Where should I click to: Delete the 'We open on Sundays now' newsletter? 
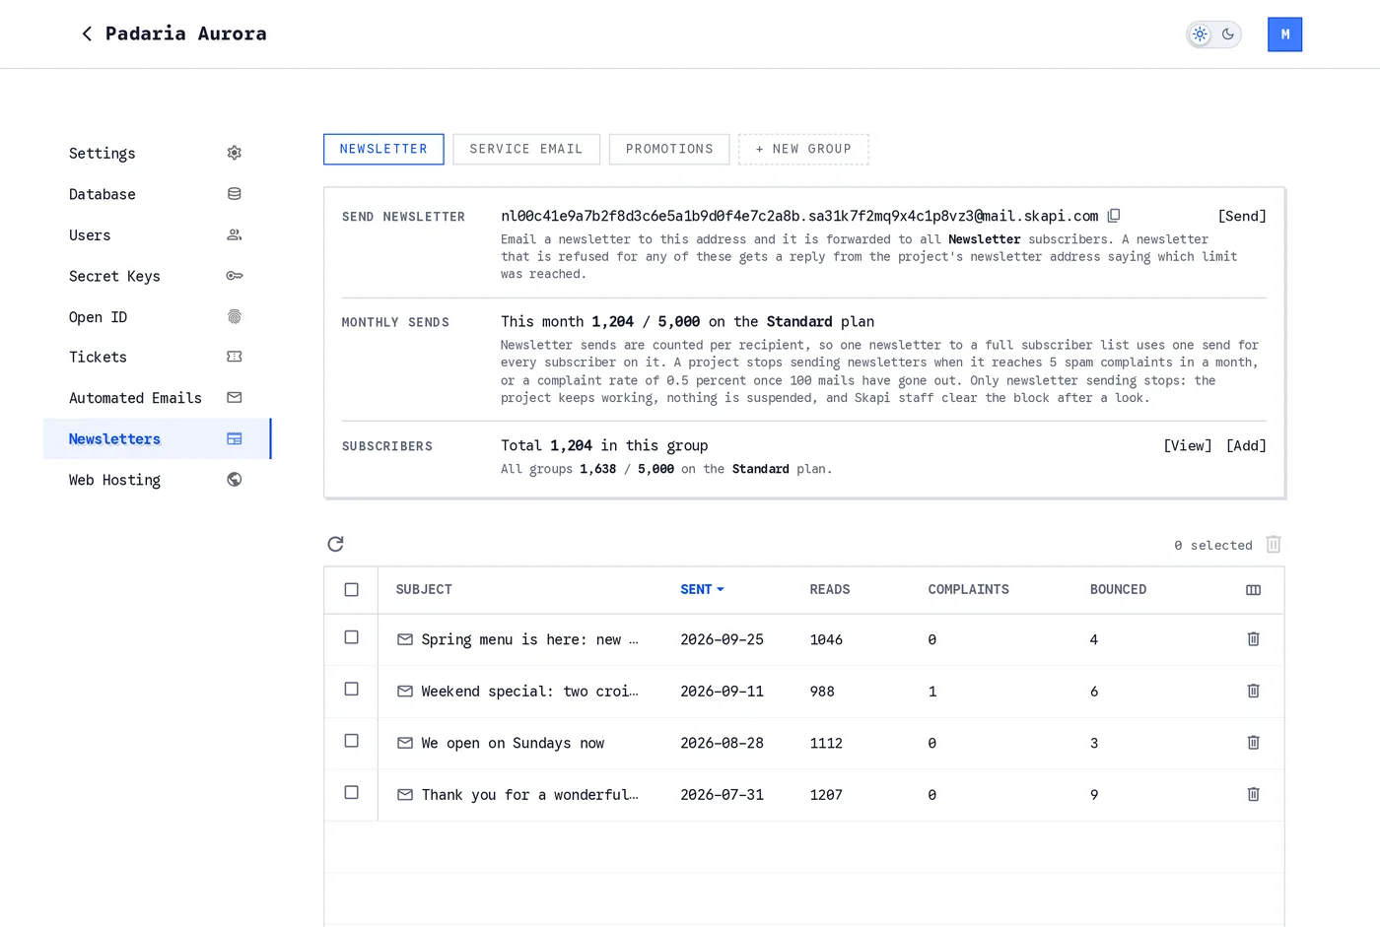coord(1253,743)
